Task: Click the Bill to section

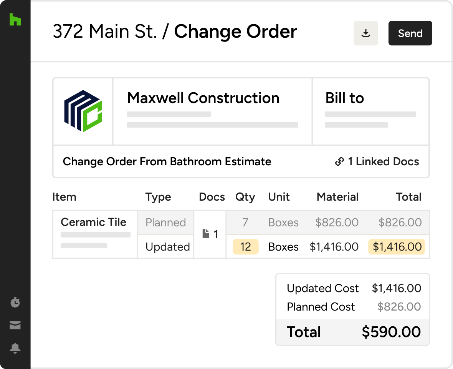Action: pos(344,98)
